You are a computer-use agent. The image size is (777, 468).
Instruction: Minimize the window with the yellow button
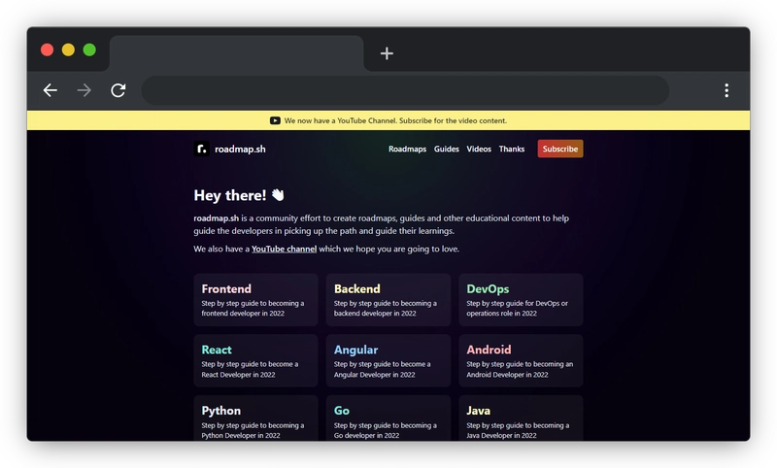click(68, 50)
